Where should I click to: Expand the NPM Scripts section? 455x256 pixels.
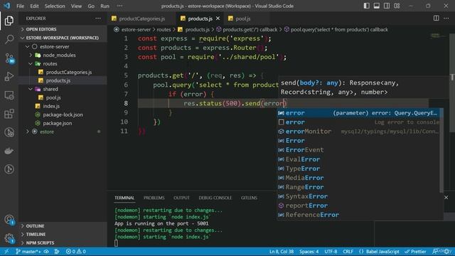click(40, 242)
